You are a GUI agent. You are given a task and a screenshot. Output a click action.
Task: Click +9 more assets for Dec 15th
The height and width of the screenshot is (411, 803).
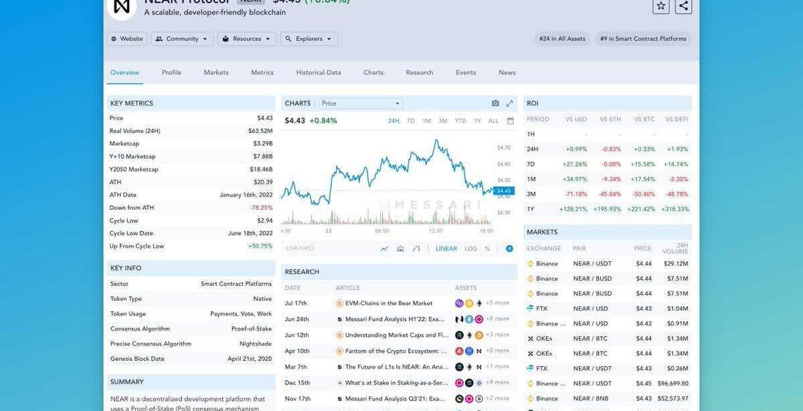pyautogui.click(x=497, y=383)
